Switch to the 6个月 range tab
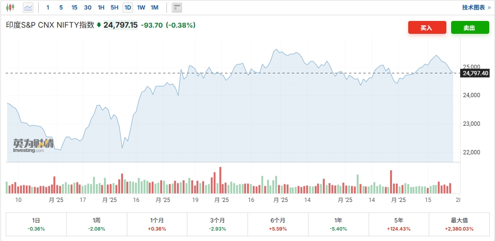 pyautogui.click(x=278, y=224)
